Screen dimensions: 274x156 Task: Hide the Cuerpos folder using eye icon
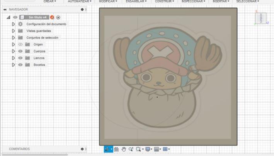20,51
